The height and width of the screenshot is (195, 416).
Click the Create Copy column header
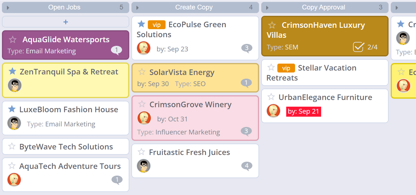pos(194,7)
